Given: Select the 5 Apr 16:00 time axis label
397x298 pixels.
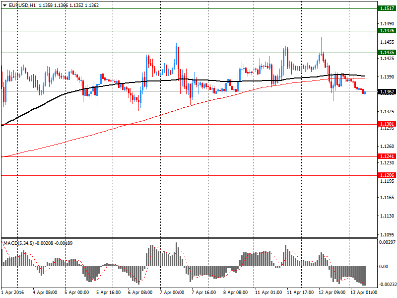Looking at the screenshot, I should pyautogui.click(x=108, y=293).
